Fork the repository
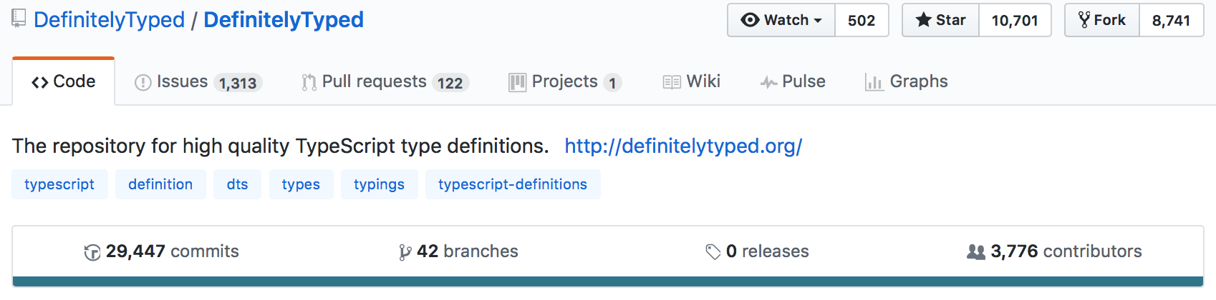Screen dimensions: 1216x300 click(x=1102, y=20)
